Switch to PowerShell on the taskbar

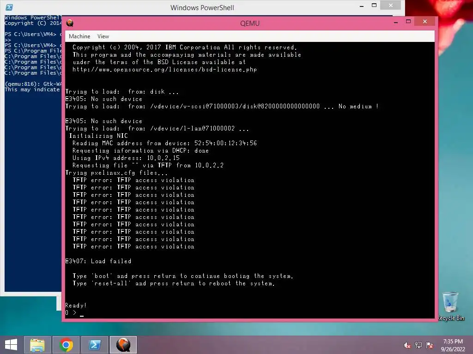[x=95, y=345]
